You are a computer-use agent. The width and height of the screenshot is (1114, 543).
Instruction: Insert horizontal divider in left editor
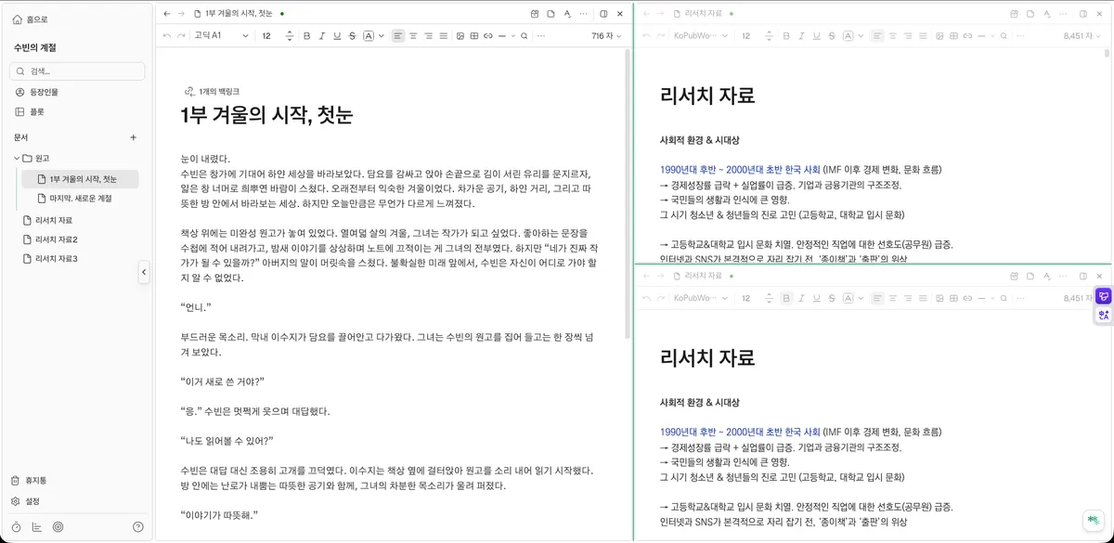click(502, 36)
